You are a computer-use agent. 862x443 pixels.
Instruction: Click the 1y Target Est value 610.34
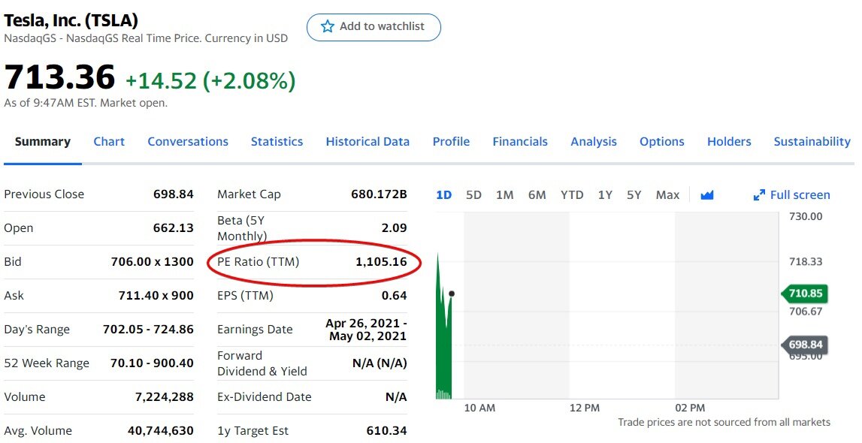click(x=386, y=431)
